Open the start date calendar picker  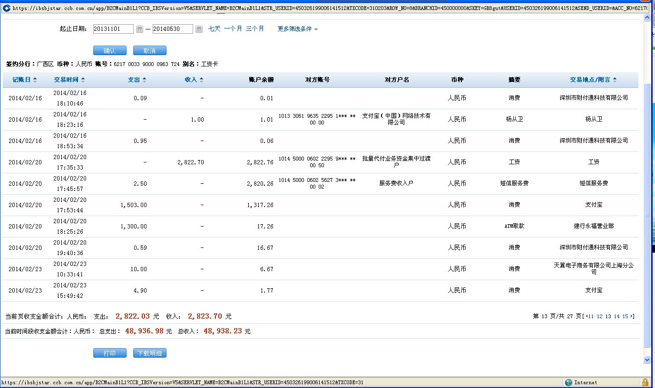click(139, 29)
